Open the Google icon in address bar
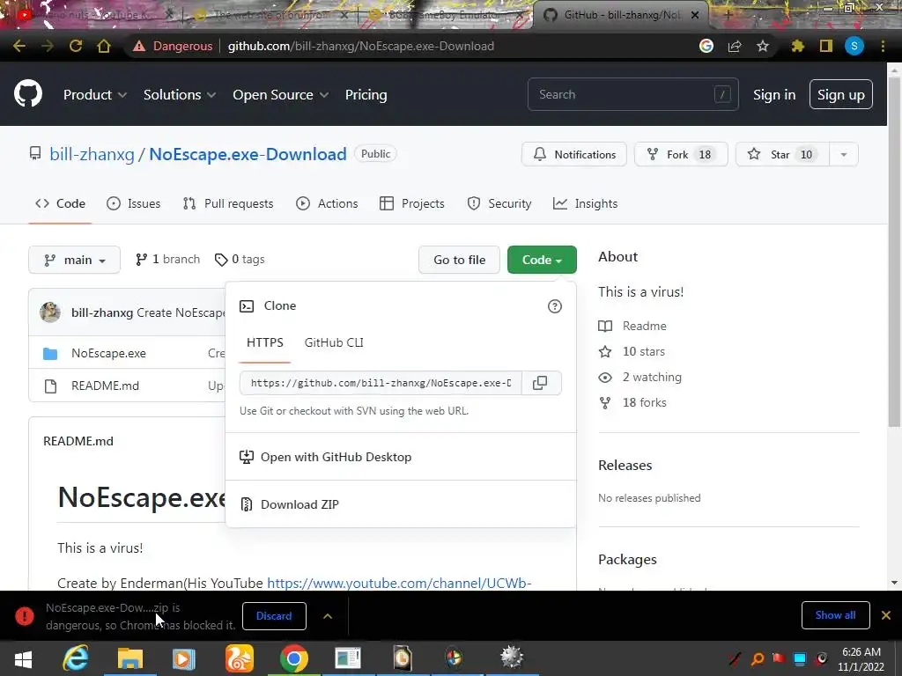The height and width of the screenshot is (676, 902). [x=706, y=46]
